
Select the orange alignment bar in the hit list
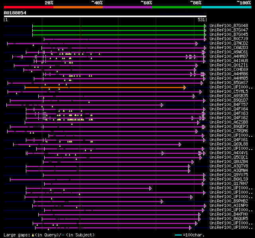(x=104, y=88)
